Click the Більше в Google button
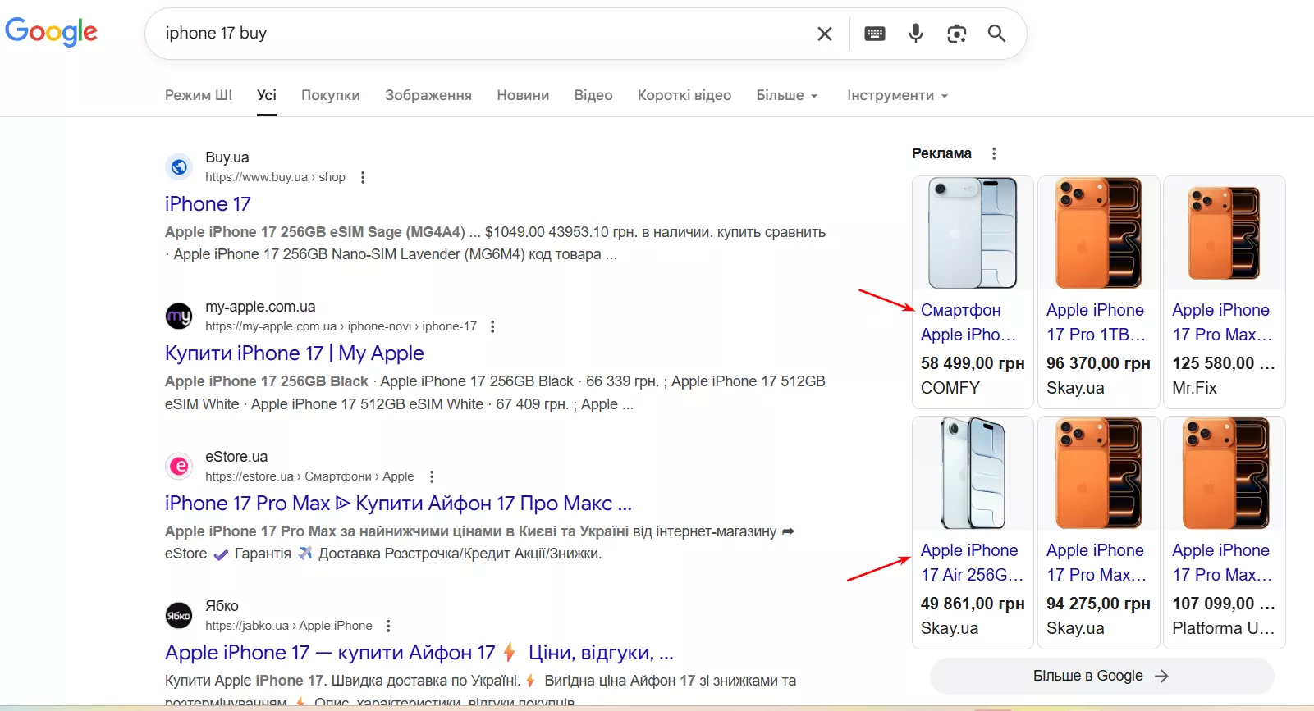 pos(1101,676)
